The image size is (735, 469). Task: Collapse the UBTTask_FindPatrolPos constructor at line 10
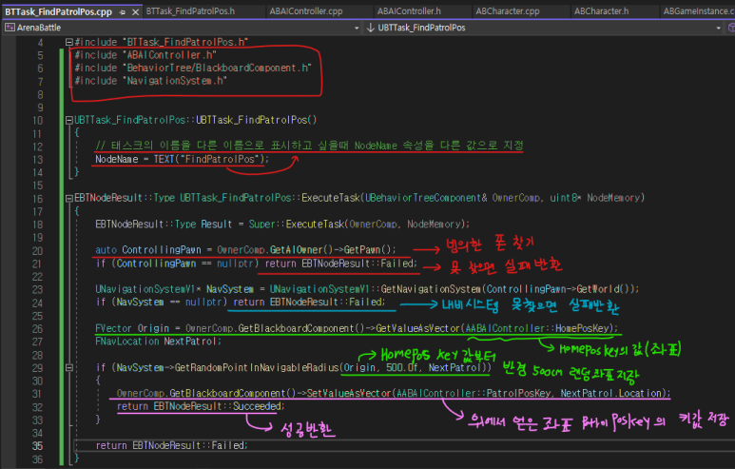[68, 120]
